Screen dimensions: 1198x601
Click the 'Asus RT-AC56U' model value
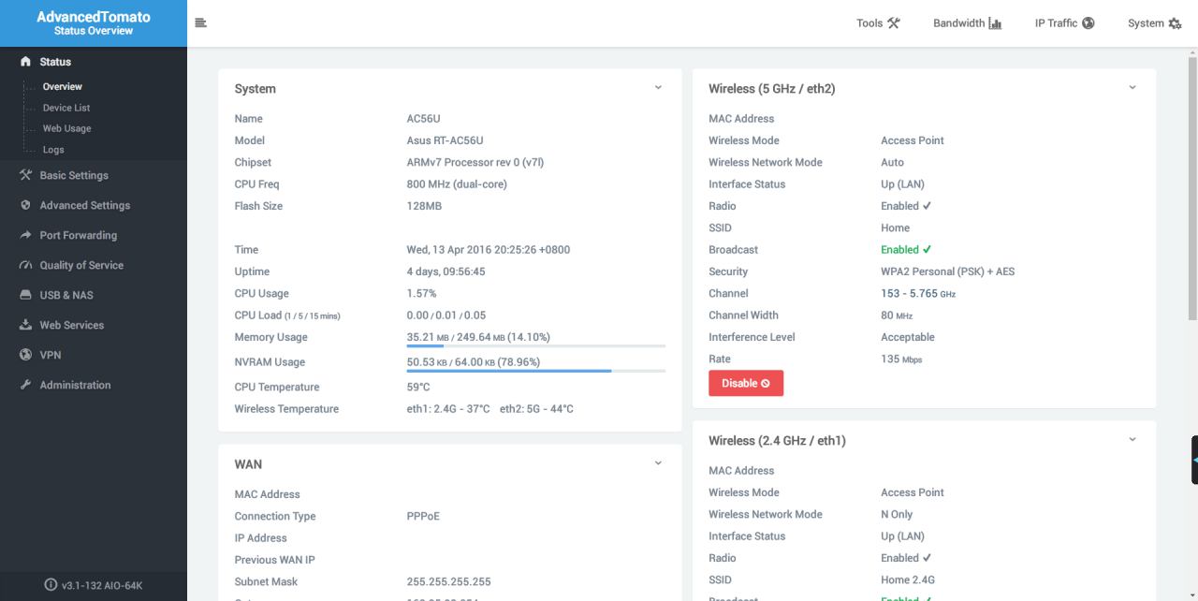pos(445,140)
